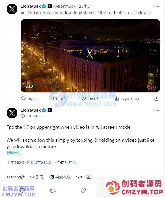
Task: Click the second X profile avatar
Action: [12, 113]
